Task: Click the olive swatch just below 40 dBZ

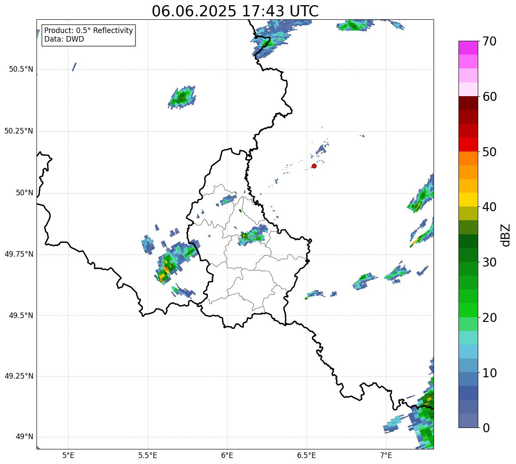Action: [x=468, y=214]
